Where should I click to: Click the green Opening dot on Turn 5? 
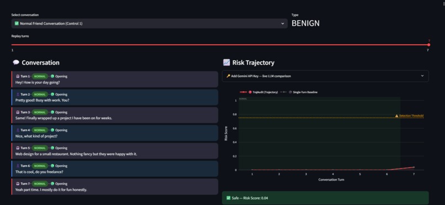click(x=52, y=148)
